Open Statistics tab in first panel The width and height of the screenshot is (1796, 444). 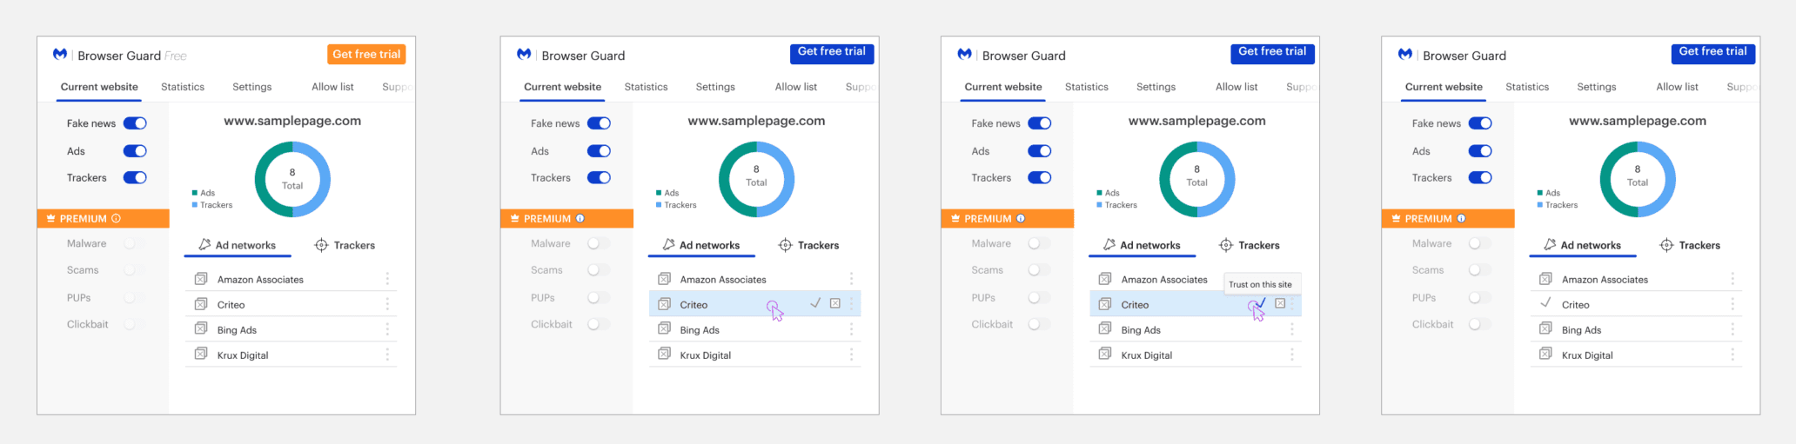183,87
